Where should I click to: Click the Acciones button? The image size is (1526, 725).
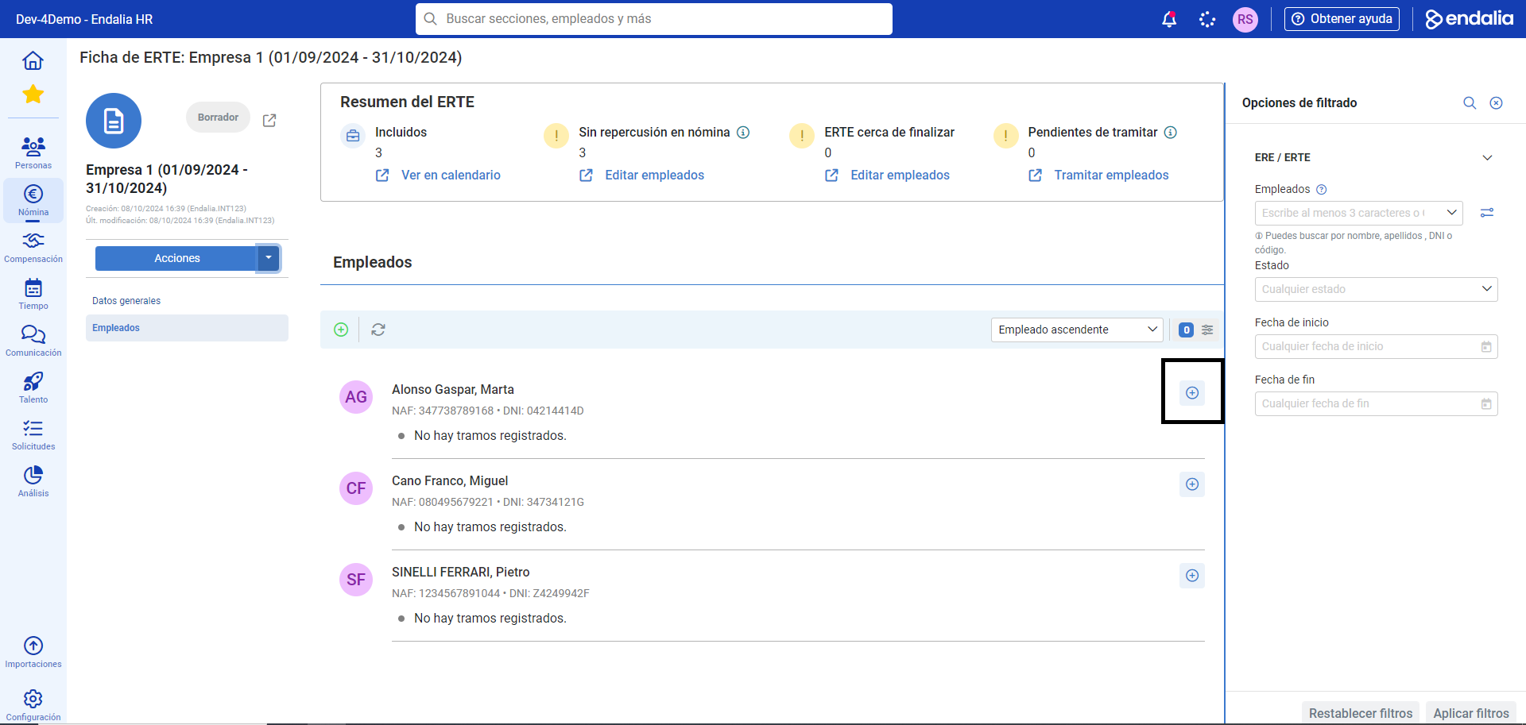[x=176, y=258]
